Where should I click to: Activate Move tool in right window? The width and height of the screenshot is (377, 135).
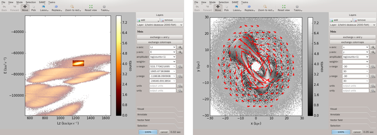coord(218,8)
